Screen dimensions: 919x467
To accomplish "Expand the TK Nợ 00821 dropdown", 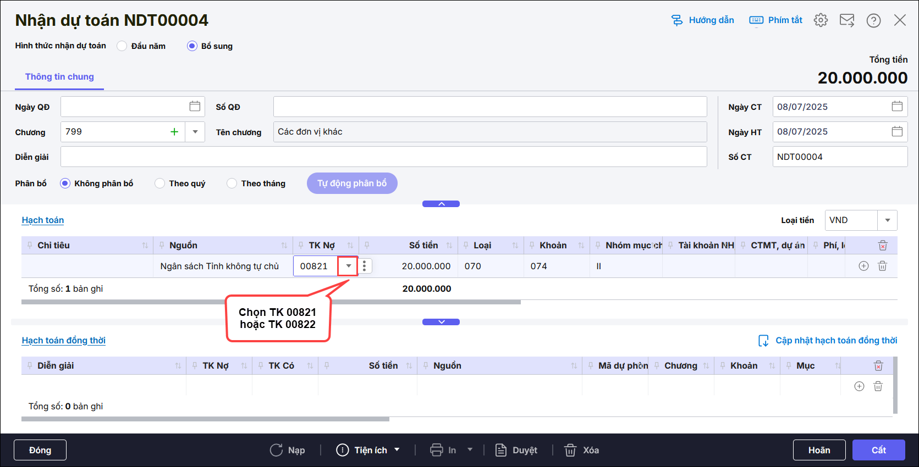I will click(348, 266).
